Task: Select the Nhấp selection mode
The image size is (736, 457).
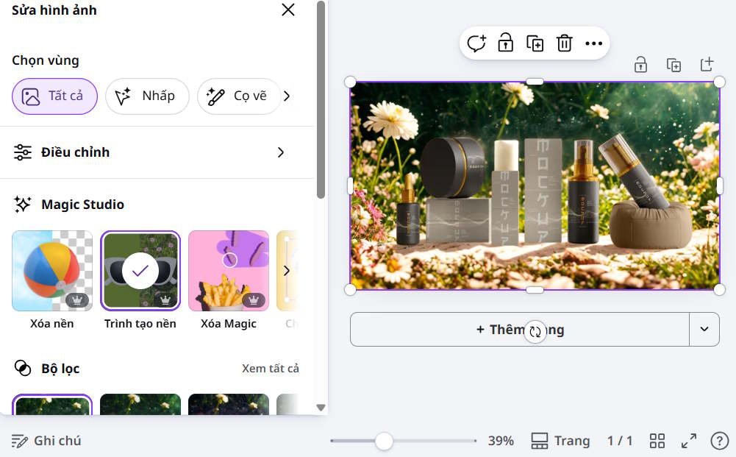Action: tap(147, 96)
